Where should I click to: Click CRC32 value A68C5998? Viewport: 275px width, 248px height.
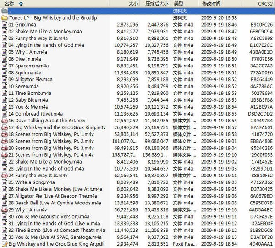click(x=262, y=38)
